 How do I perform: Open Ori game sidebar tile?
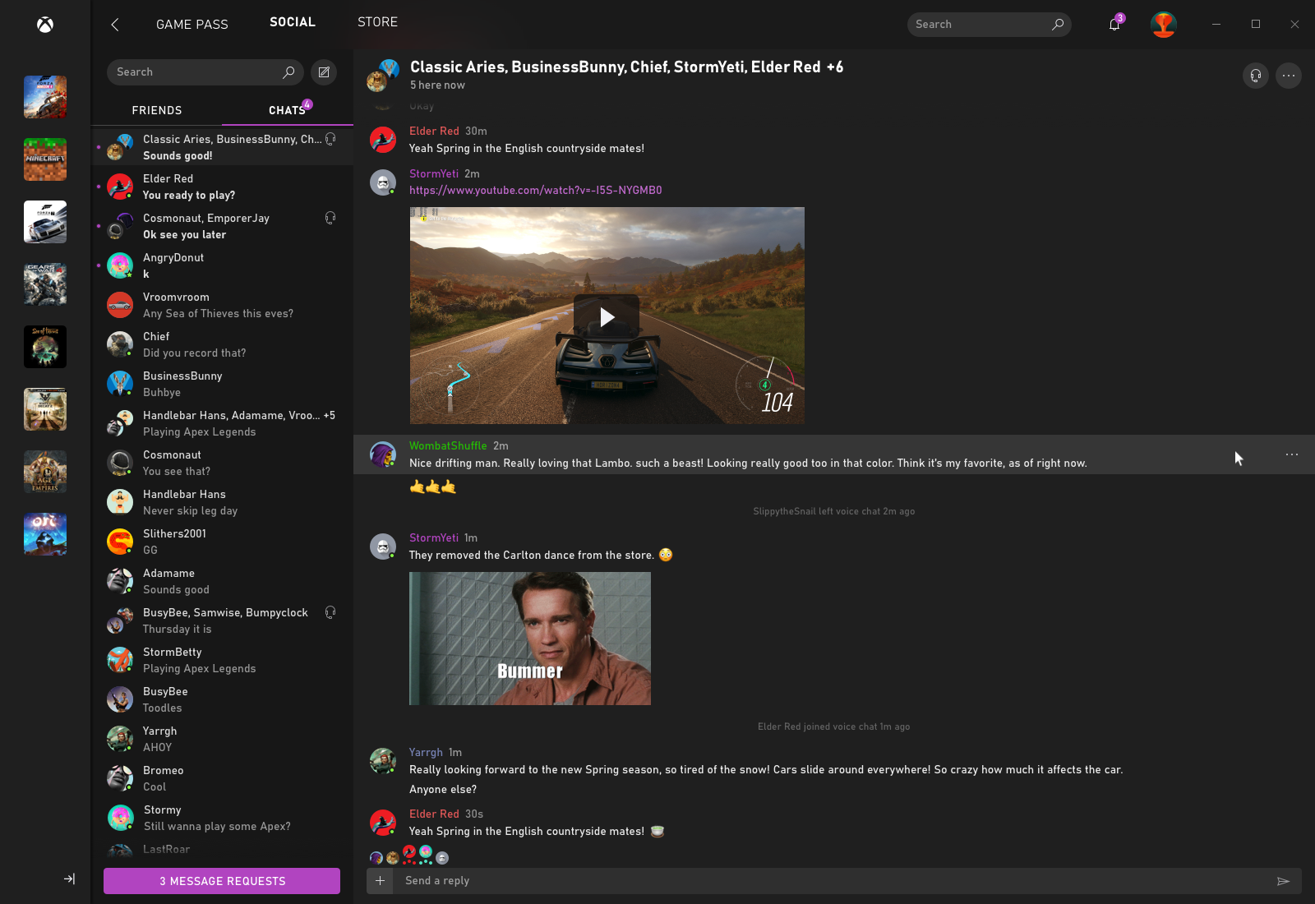(x=45, y=534)
